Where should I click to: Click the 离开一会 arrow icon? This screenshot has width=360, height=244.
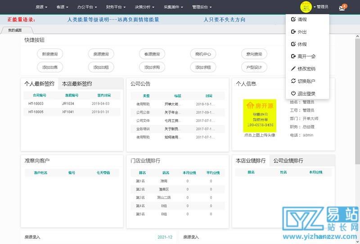tap(293, 56)
